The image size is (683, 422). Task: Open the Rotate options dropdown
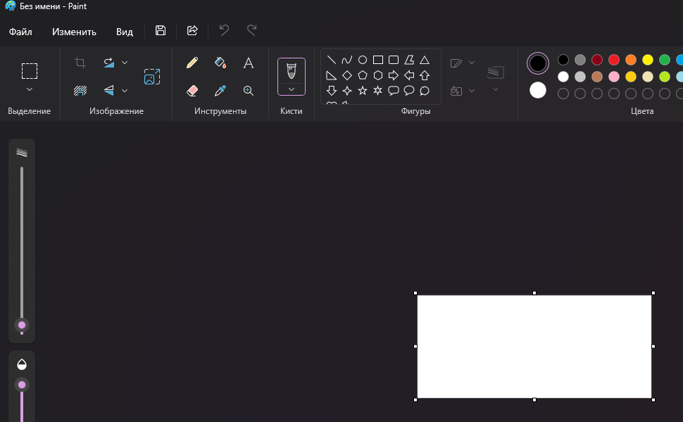click(125, 63)
